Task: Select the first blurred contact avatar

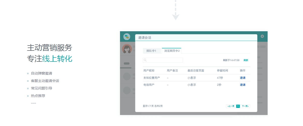Action: pyautogui.click(x=127, y=76)
